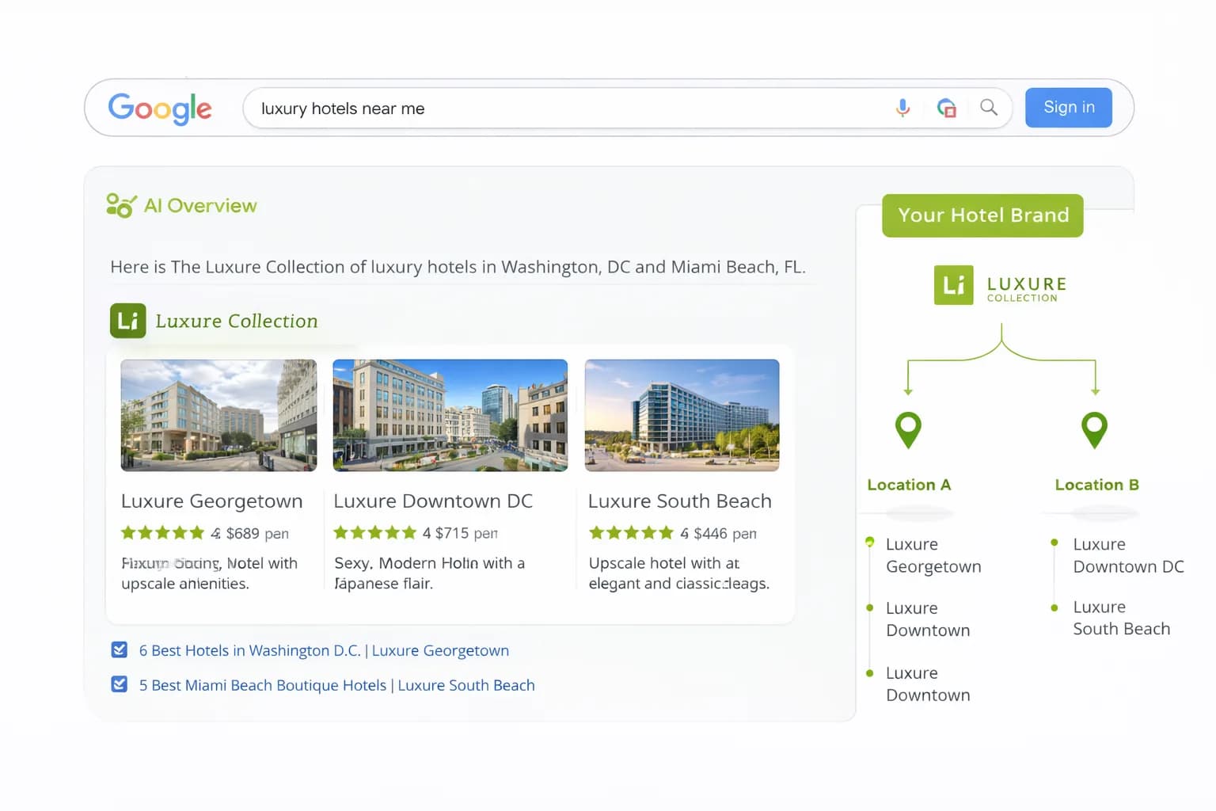
Task: Click the AI Overview sparkle icon
Action: tap(121, 205)
